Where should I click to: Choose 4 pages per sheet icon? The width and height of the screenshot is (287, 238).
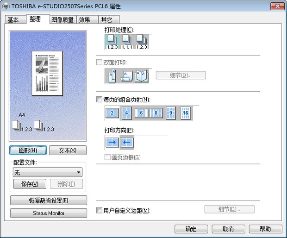[127, 113]
